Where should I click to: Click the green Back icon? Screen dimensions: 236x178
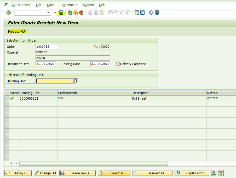click(70, 13)
